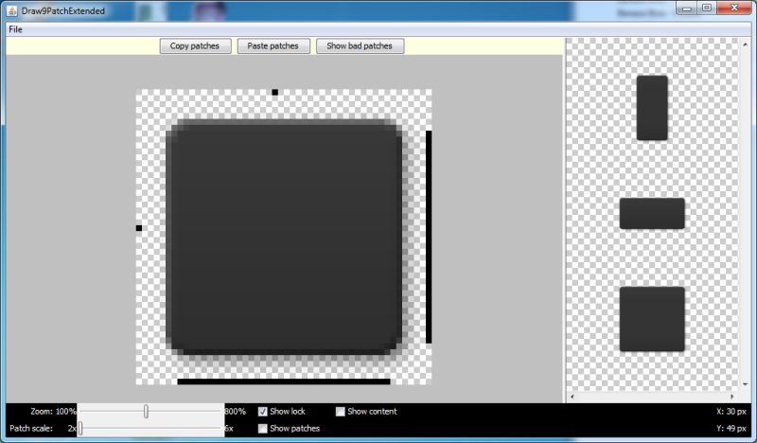
Task: Click the 800% zoom maximum label
Action: pos(236,412)
